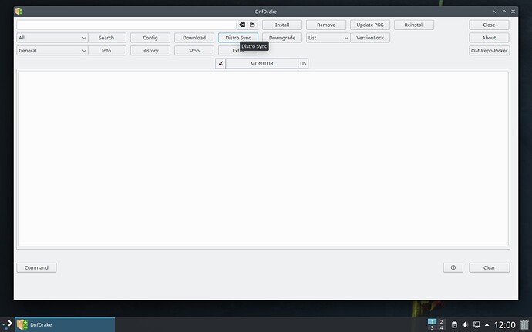Click the Install button
532x332 pixels.
[282, 25]
